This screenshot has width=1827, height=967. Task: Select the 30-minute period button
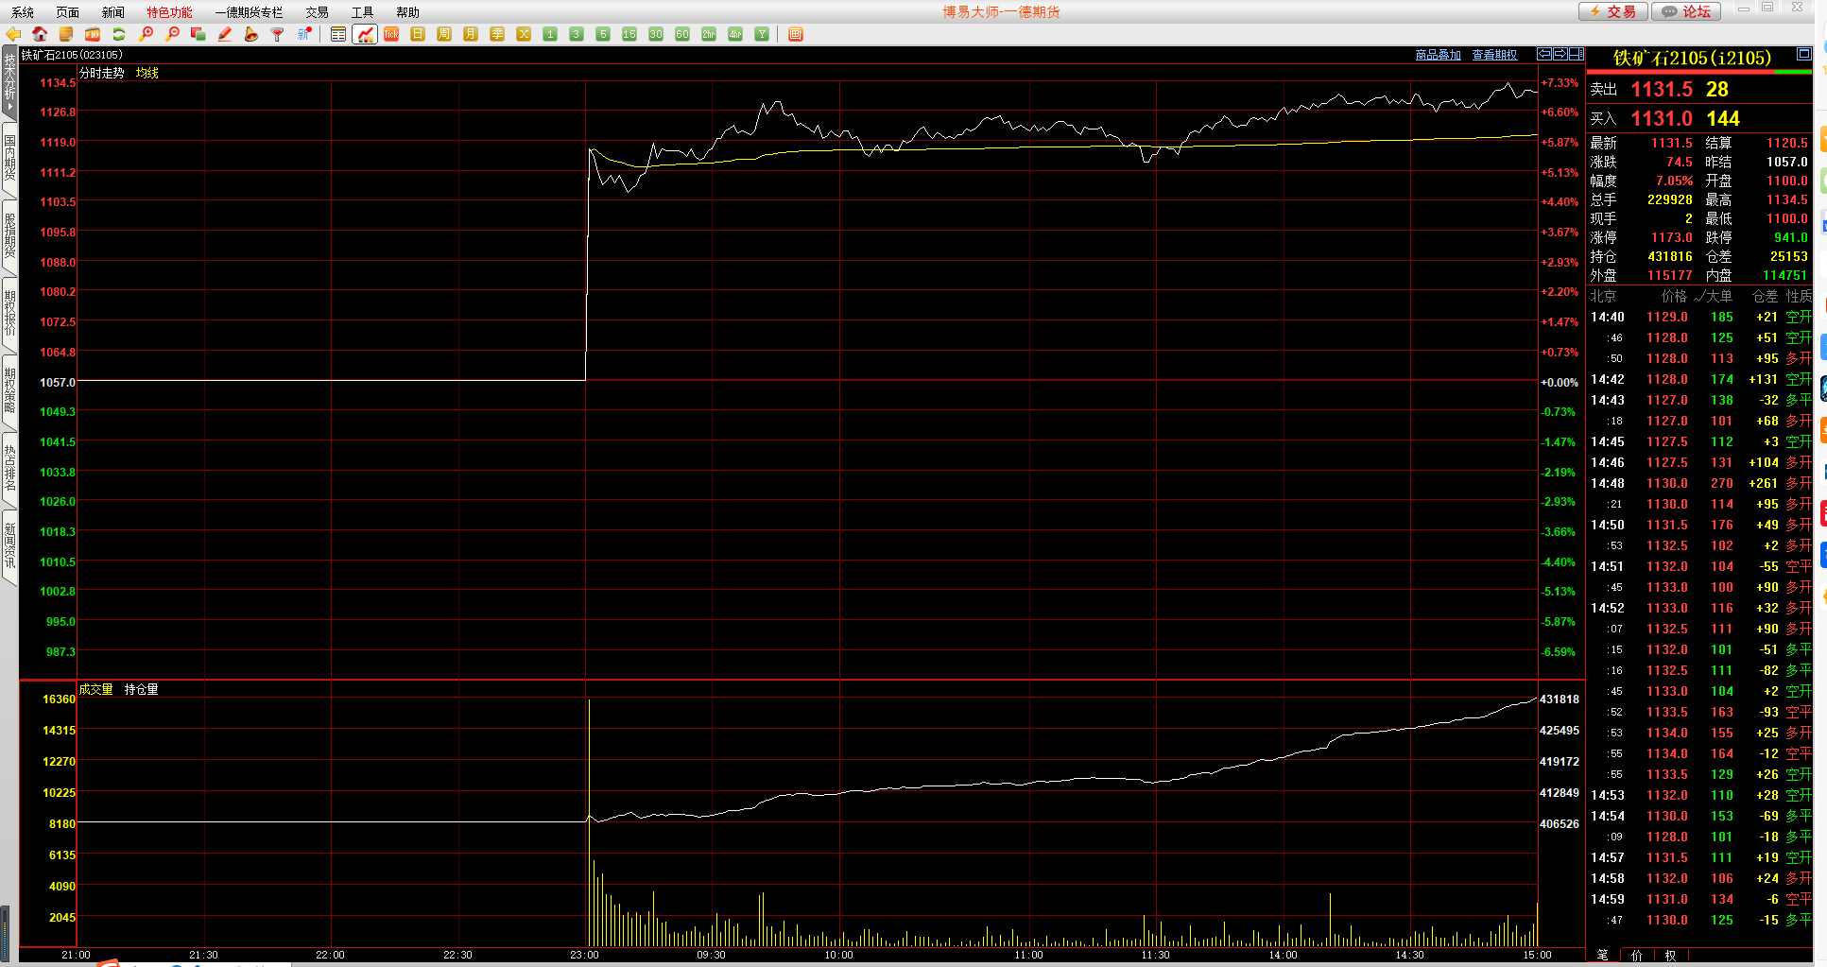coord(656,34)
